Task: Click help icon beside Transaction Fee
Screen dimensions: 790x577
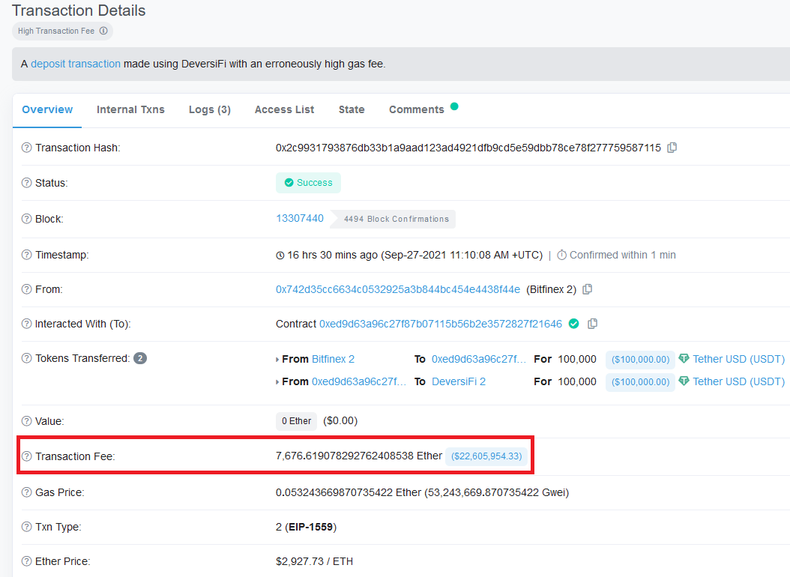Action: coord(27,456)
